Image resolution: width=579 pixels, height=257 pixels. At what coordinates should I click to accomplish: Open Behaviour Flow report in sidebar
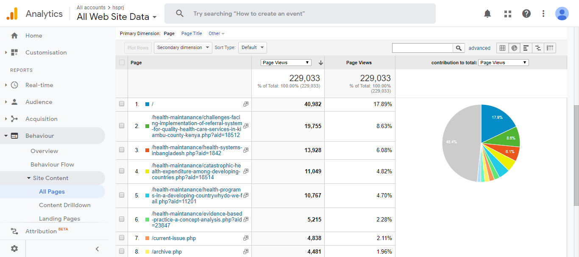52,164
